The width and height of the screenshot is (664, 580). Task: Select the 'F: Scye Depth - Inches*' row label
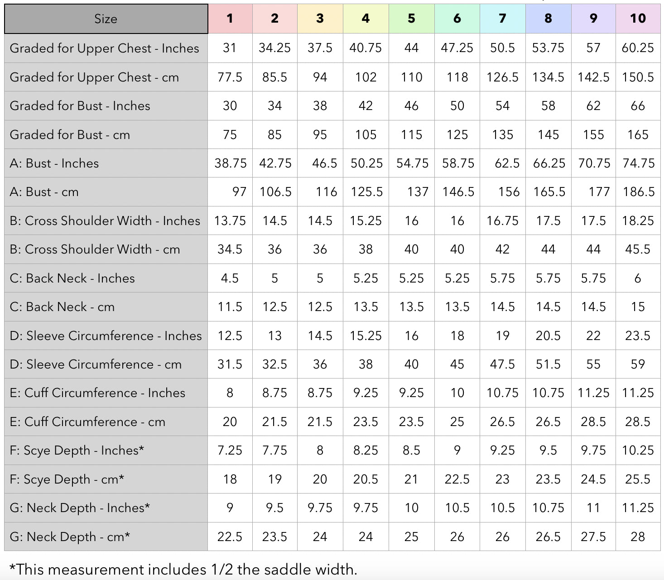[77, 451]
